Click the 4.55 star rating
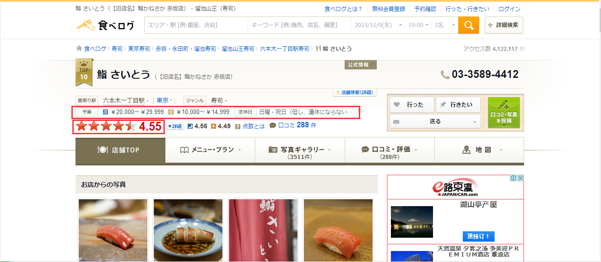Viewport: 601px width, 262px height. [x=118, y=126]
